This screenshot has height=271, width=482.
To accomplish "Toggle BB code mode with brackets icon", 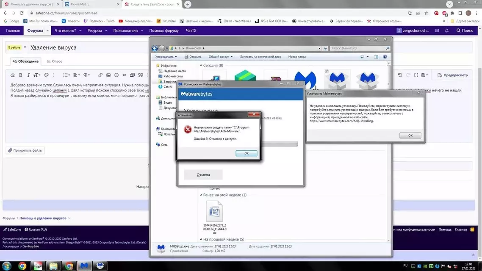I will coord(416,75).
